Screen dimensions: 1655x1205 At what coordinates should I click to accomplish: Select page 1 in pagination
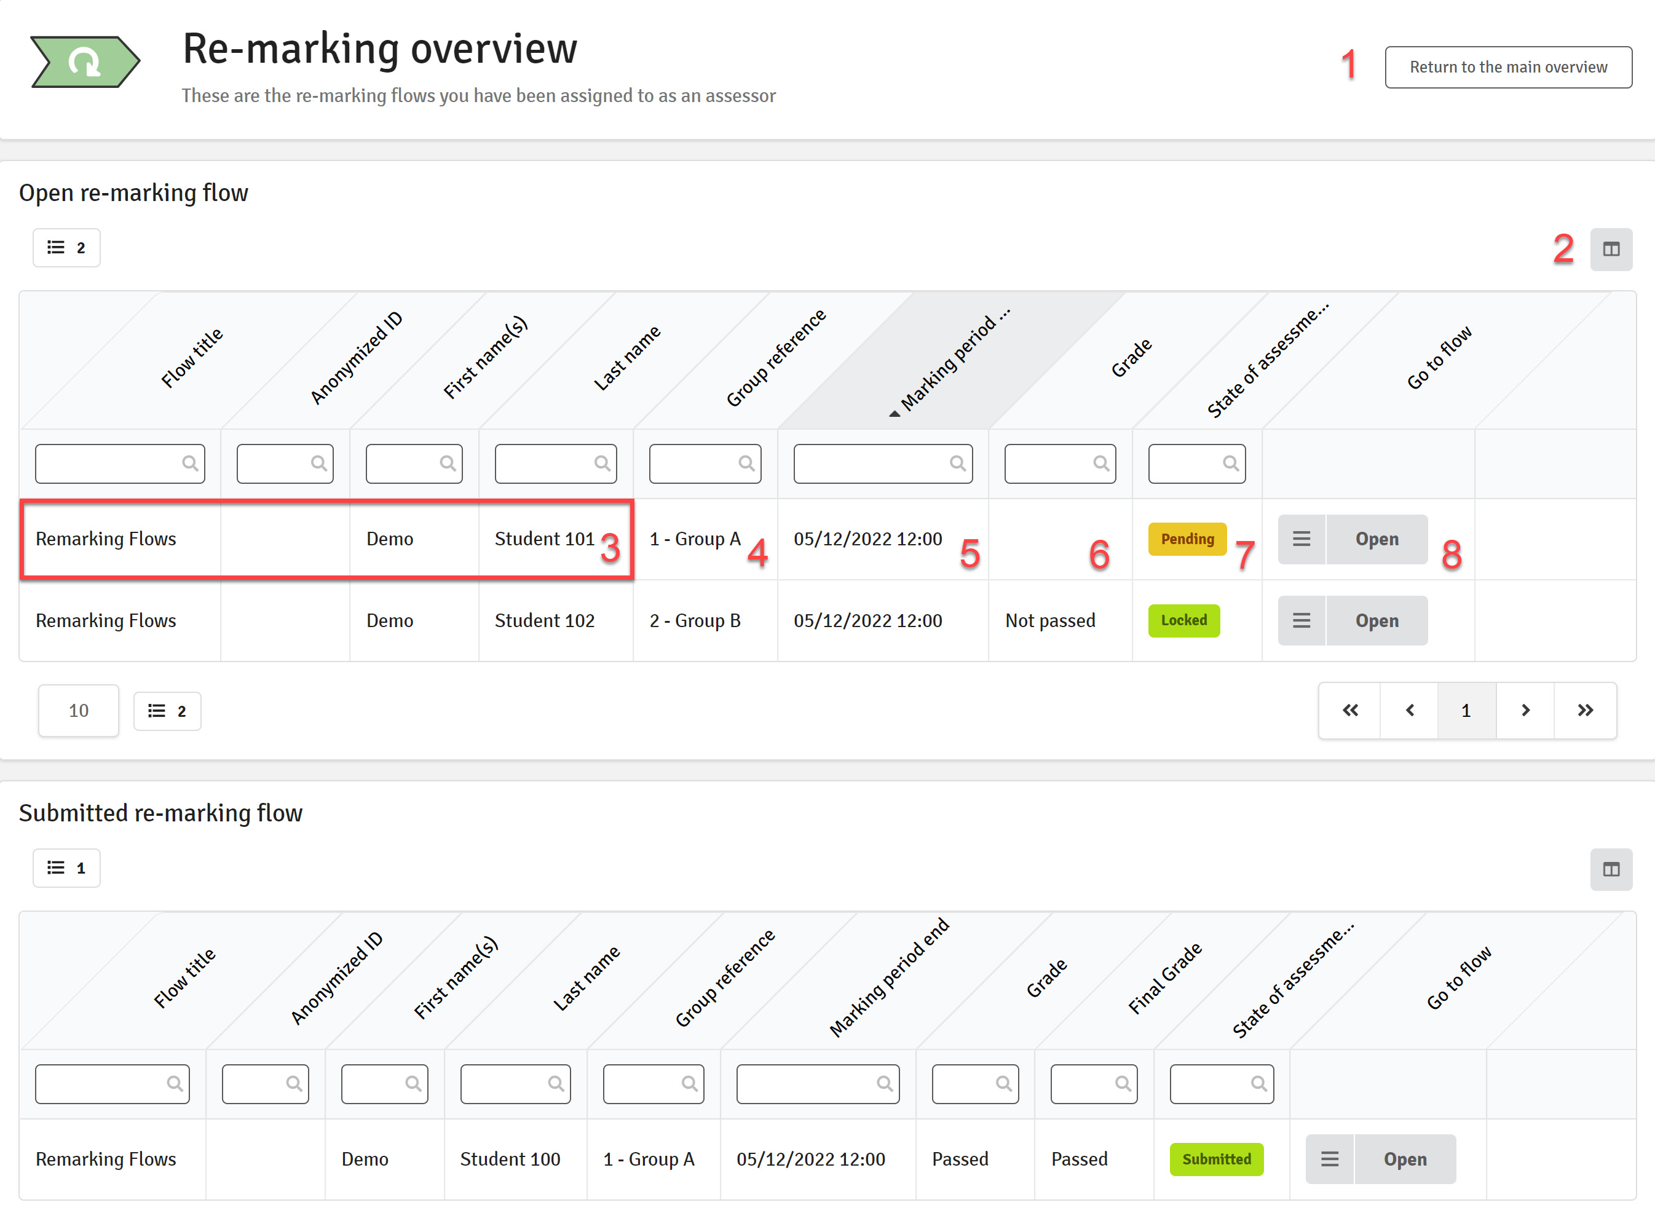[x=1466, y=711]
